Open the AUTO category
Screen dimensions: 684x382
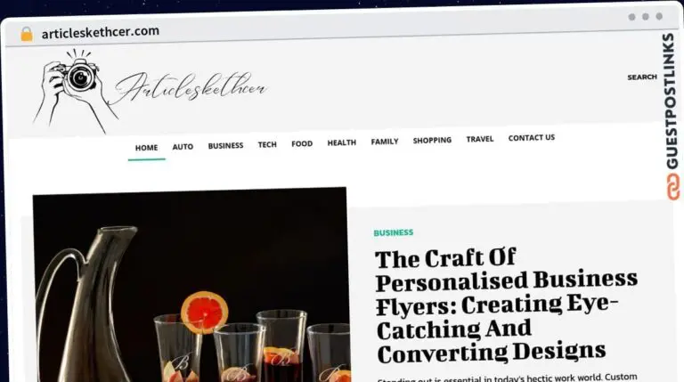(x=183, y=147)
